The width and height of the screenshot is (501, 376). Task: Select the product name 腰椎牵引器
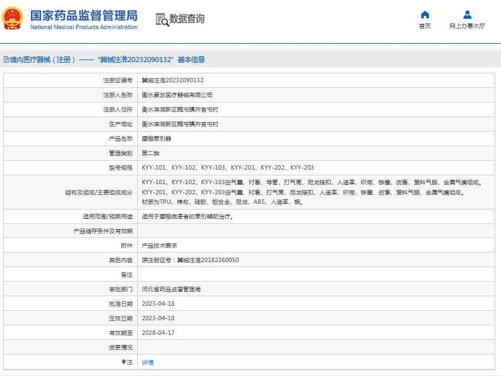(x=157, y=139)
